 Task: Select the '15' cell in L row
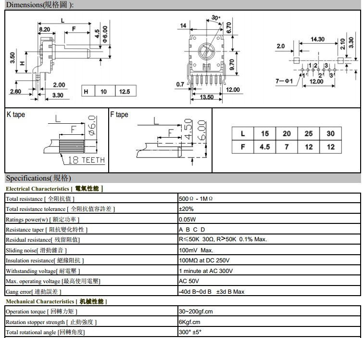coord(264,133)
